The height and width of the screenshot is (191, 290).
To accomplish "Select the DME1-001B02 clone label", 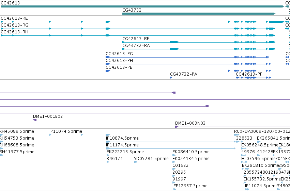I will tap(48, 116).
